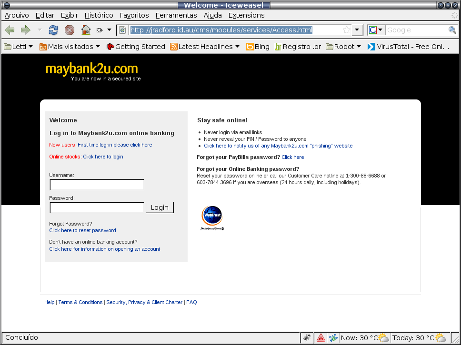Open the Ferramentas menu
This screenshot has width=461, height=345.
point(176,15)
